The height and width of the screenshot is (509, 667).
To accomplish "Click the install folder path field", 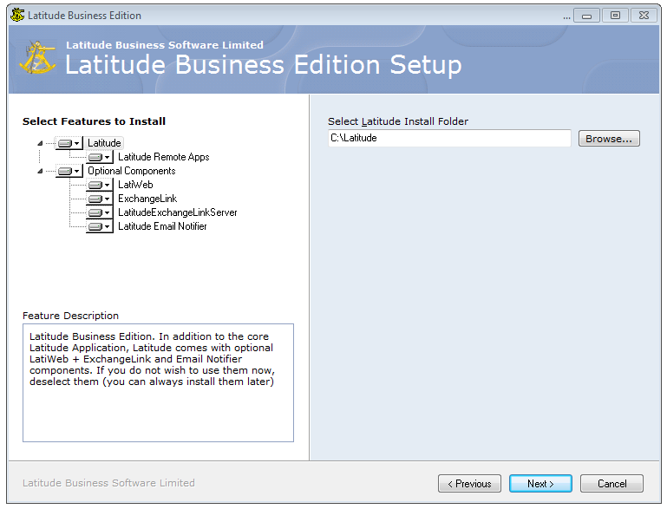I will [449, 139].
